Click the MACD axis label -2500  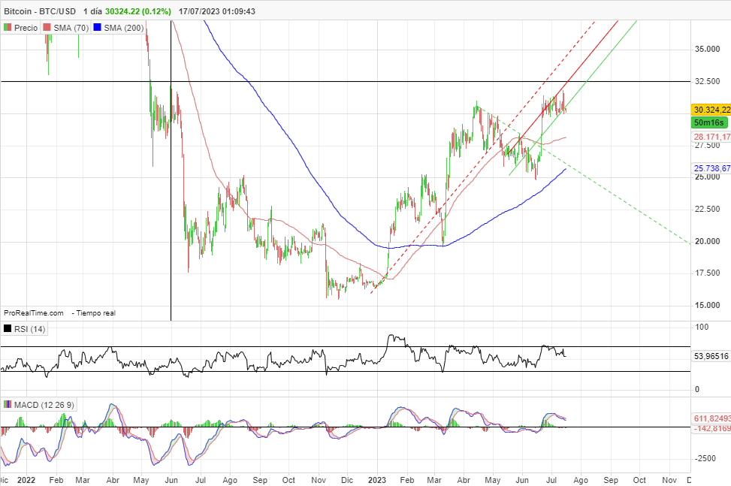pyautogui.click(x=705, y=458)
